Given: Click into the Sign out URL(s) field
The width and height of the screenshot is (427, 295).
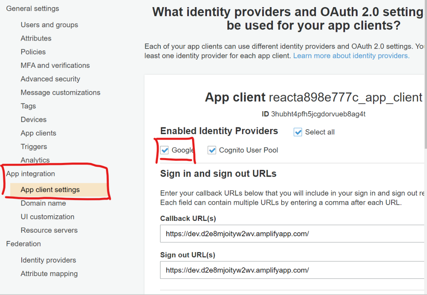Looking at the screenshot, I should coord(292,270).
